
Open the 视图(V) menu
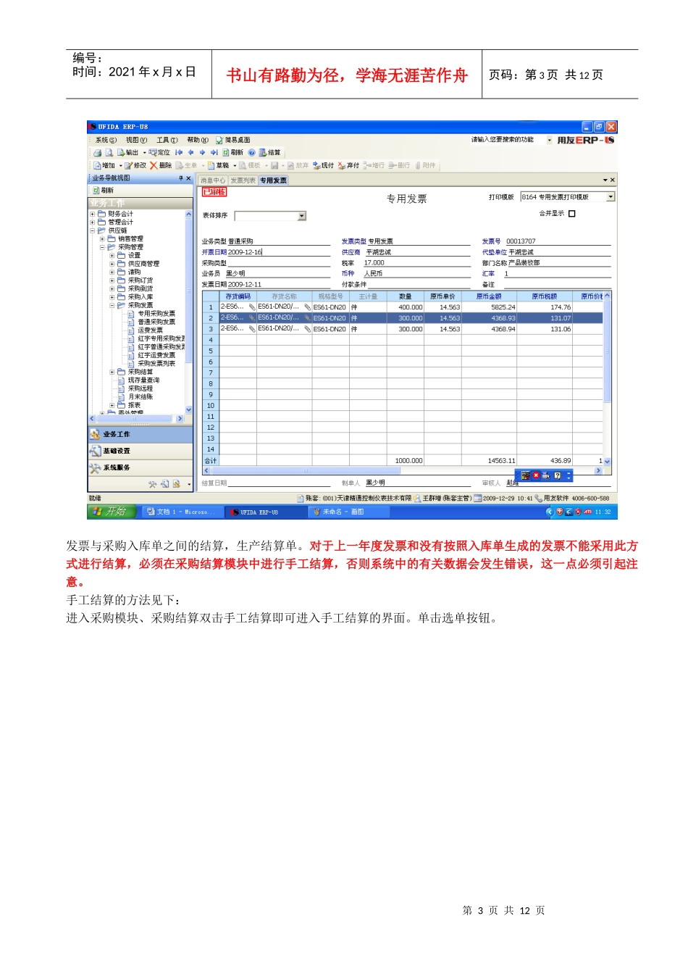tap(136, 141)
